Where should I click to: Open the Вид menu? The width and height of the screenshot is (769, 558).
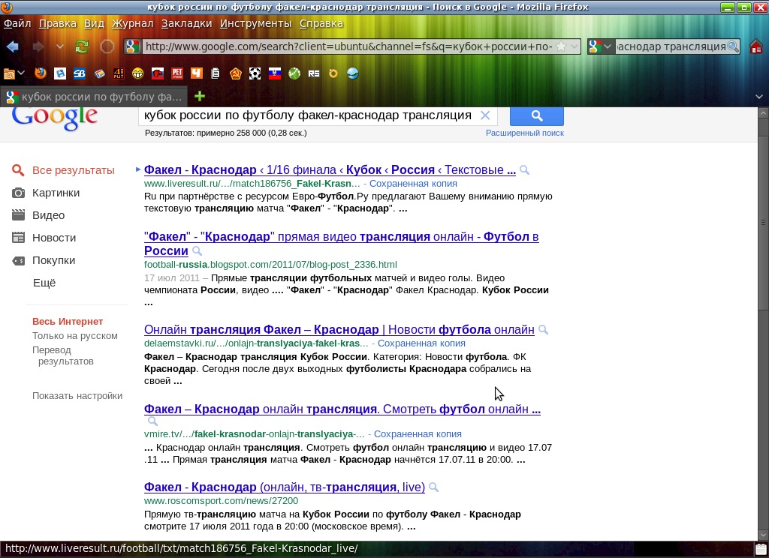[x=94, y=23]
